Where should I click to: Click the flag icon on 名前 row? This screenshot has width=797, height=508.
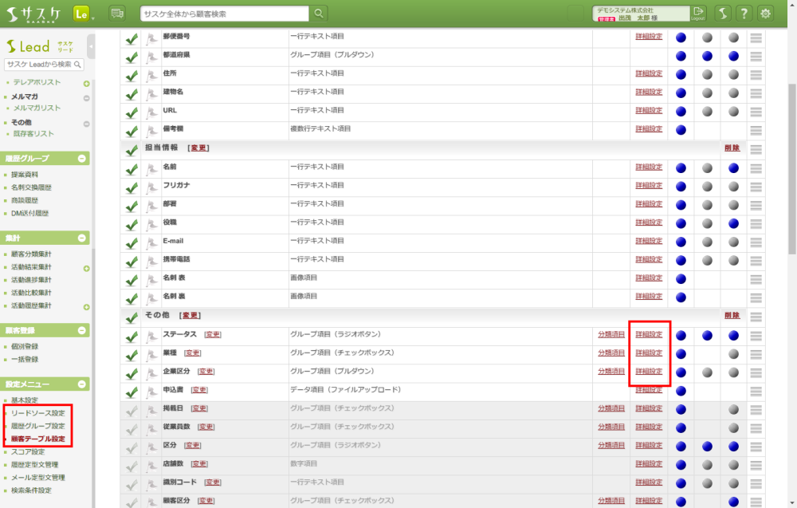point(151,169)
